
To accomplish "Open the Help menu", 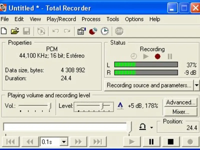I will 155,19.
